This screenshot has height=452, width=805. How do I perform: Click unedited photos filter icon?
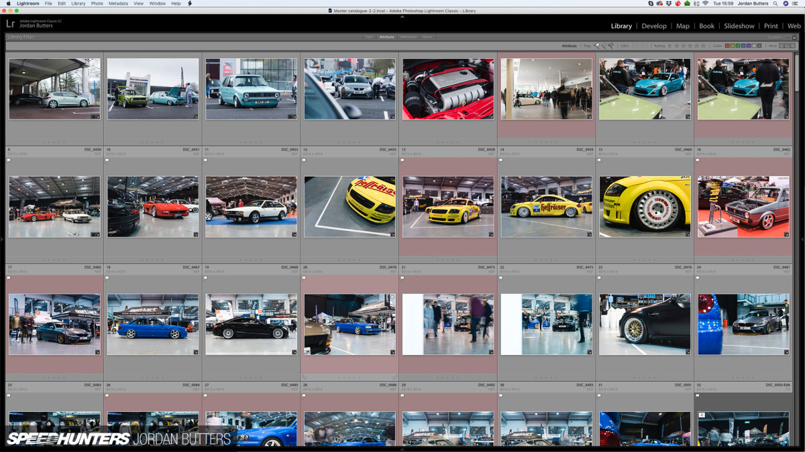tap(645, 46)
